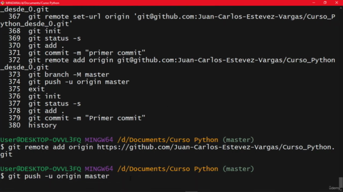Click the last prompt's '/d/Documents/Curso Python' path
Screen dimensions: 343x192
(x=168, y=169)
